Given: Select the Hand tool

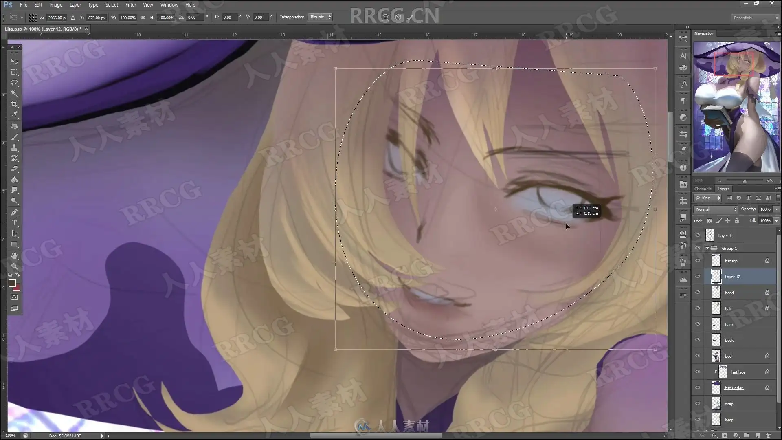Looking at the screenshot, I should click(14, 256).
